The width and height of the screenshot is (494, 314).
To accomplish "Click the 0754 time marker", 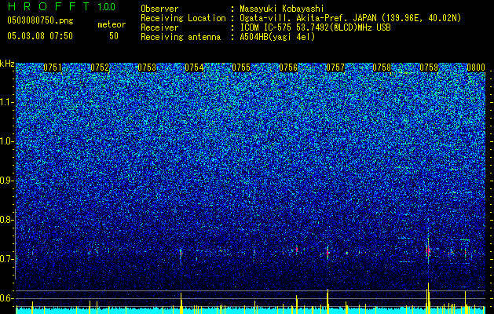I will pyautogui.click(x=194, y=68).
